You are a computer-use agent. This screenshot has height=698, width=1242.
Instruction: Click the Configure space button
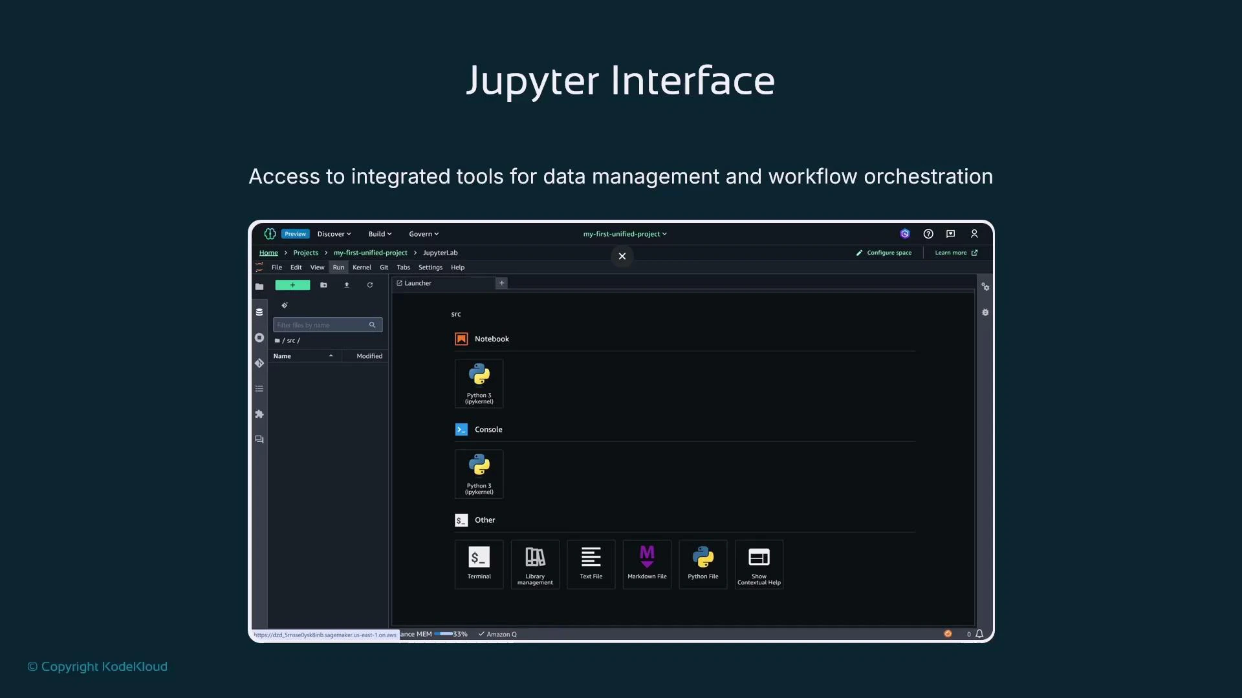[886, 253]
